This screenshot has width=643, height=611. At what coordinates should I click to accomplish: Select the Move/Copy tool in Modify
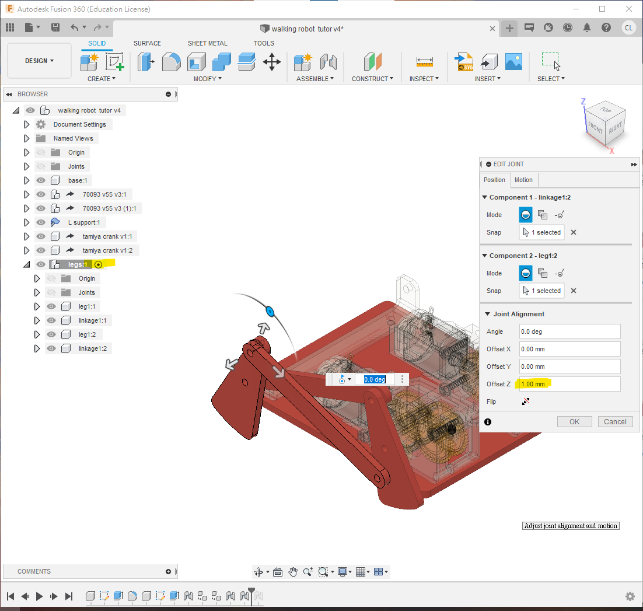pos(272,61)
